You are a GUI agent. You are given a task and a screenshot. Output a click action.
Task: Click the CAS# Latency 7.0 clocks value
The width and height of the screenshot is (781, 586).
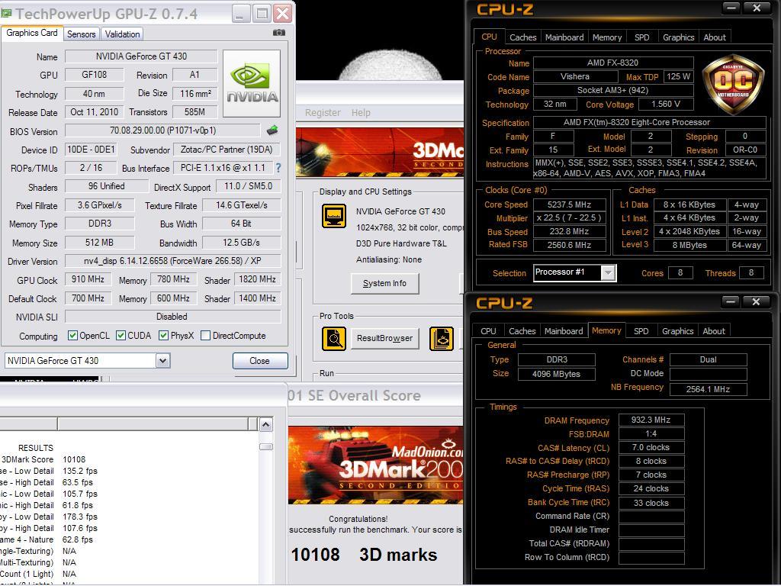(x=651, y=447)
